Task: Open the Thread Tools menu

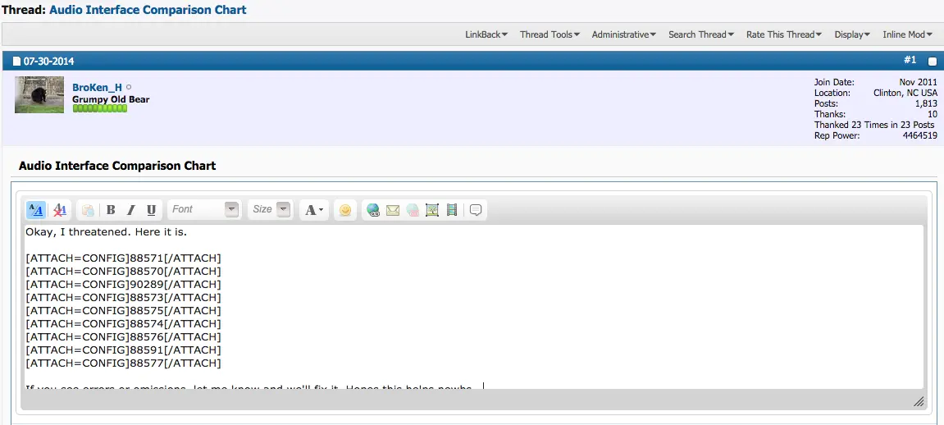Action: (x=550, y=34)
